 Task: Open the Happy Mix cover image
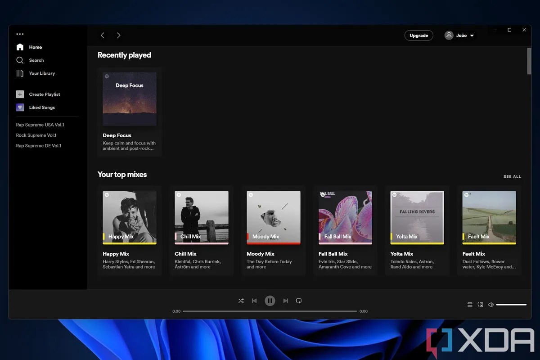pos(130,217)
